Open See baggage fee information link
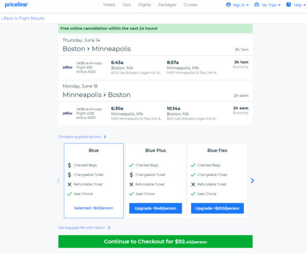Image resolution: width=307 pixels, height=254 pixels. tap(81, 228)
